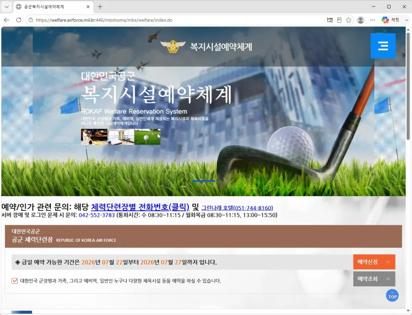Image resolution: width=412 pixels, height=315 pixels.
Task: Click the Air Force emblem logo
Action: coord(173,47)
